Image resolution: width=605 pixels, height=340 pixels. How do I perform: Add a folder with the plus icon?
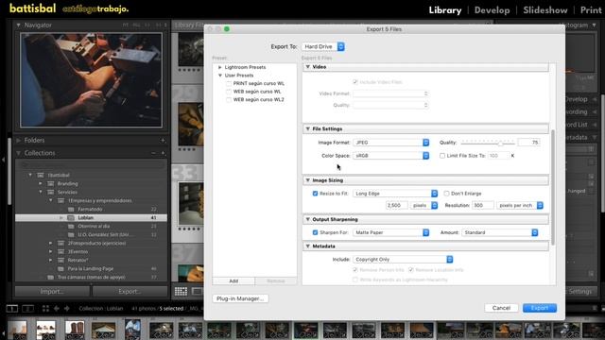(x=163, y=141)
